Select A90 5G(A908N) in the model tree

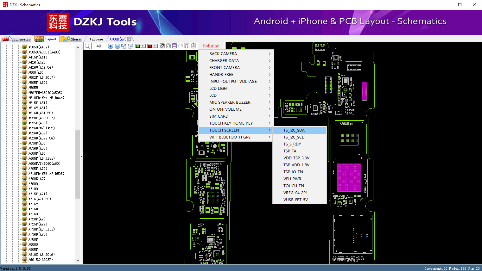point(41,260)
